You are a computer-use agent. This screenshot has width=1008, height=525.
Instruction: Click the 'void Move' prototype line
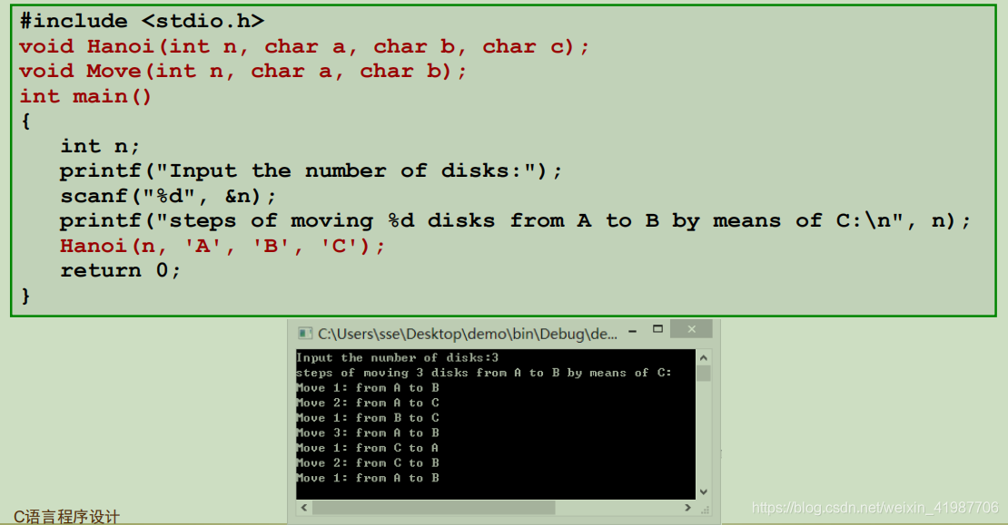[243, 72]
